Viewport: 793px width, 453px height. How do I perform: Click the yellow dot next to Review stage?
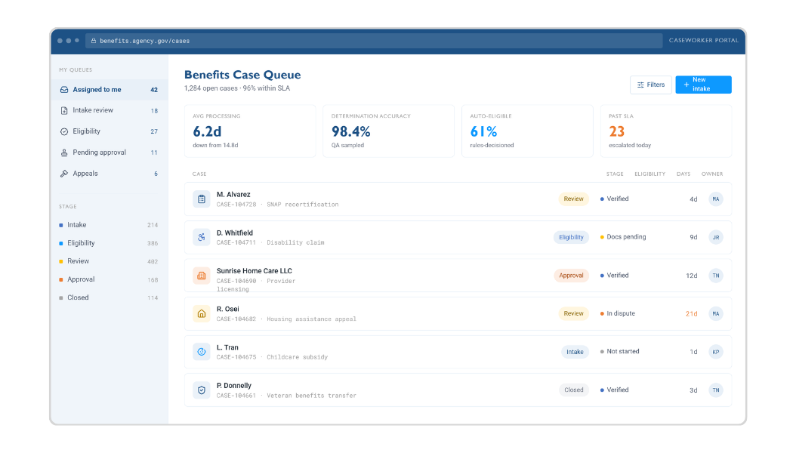pyautogui.click(x=61, y=261)
